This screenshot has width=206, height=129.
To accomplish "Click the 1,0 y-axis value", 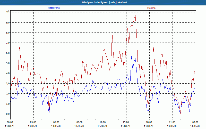I will point(8,104).
